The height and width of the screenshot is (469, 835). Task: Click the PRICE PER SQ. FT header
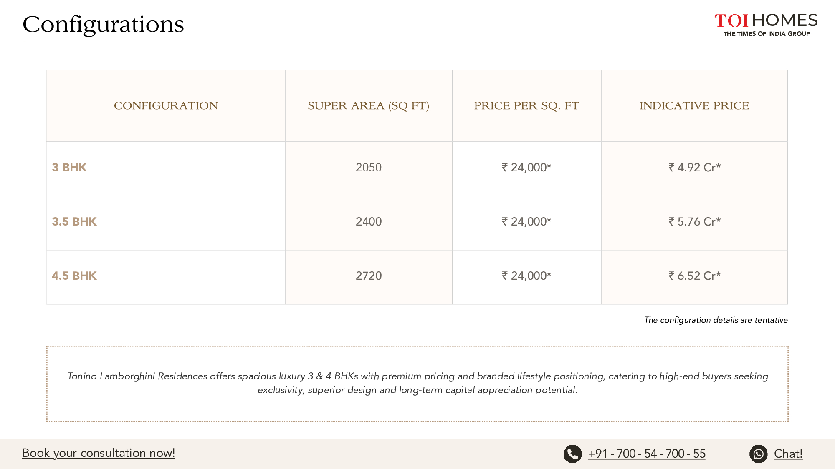pyautogui.click(x=526, y=106)
